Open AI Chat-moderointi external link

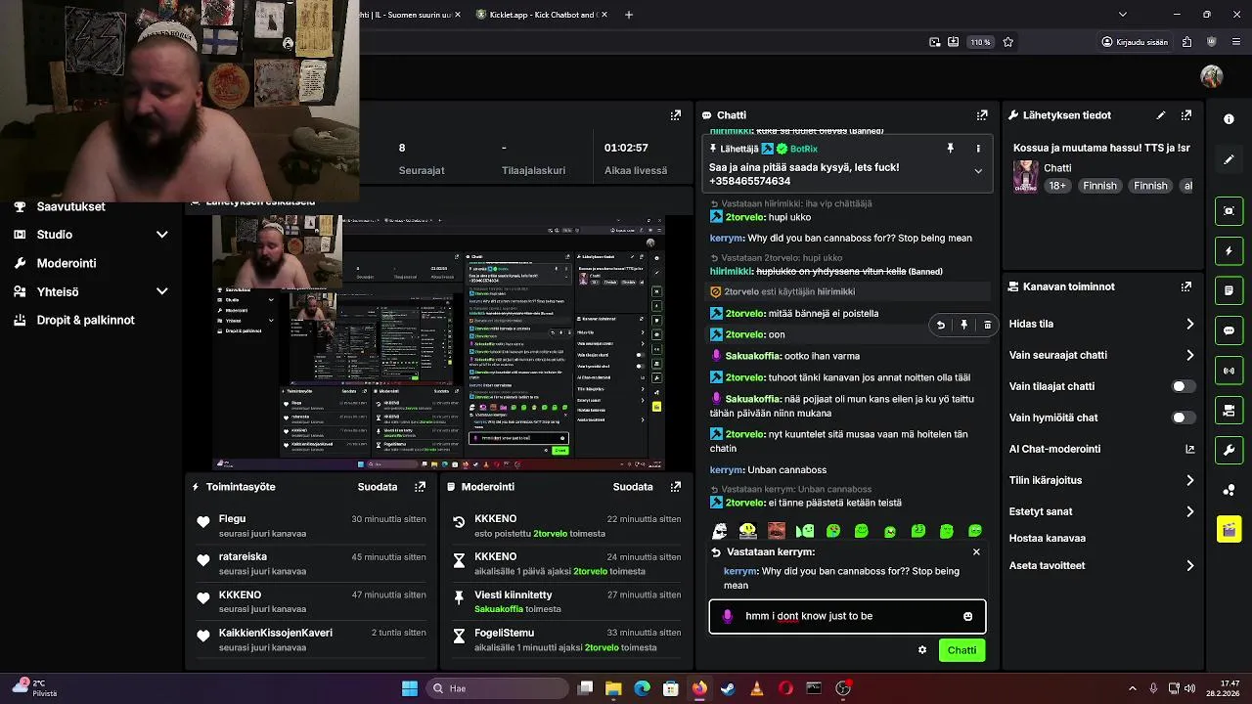(1190, 449)
